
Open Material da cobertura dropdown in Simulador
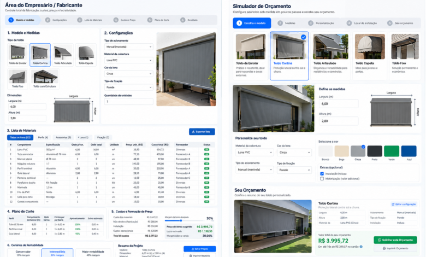point(255,153)
